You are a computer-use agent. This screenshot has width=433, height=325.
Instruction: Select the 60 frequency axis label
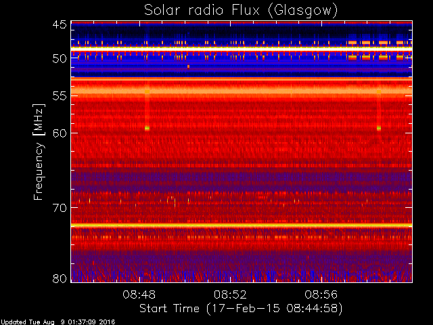tap(60, 133)
